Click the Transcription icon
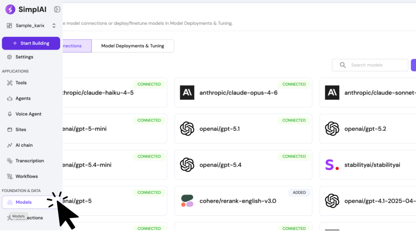416x234 pixels. click(10, 161)
